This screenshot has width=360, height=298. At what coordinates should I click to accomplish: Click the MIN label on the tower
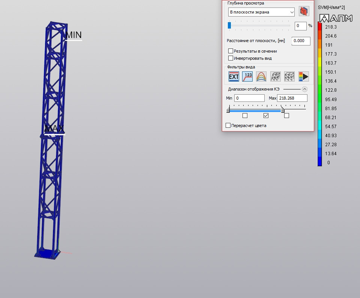pos(74,35)
